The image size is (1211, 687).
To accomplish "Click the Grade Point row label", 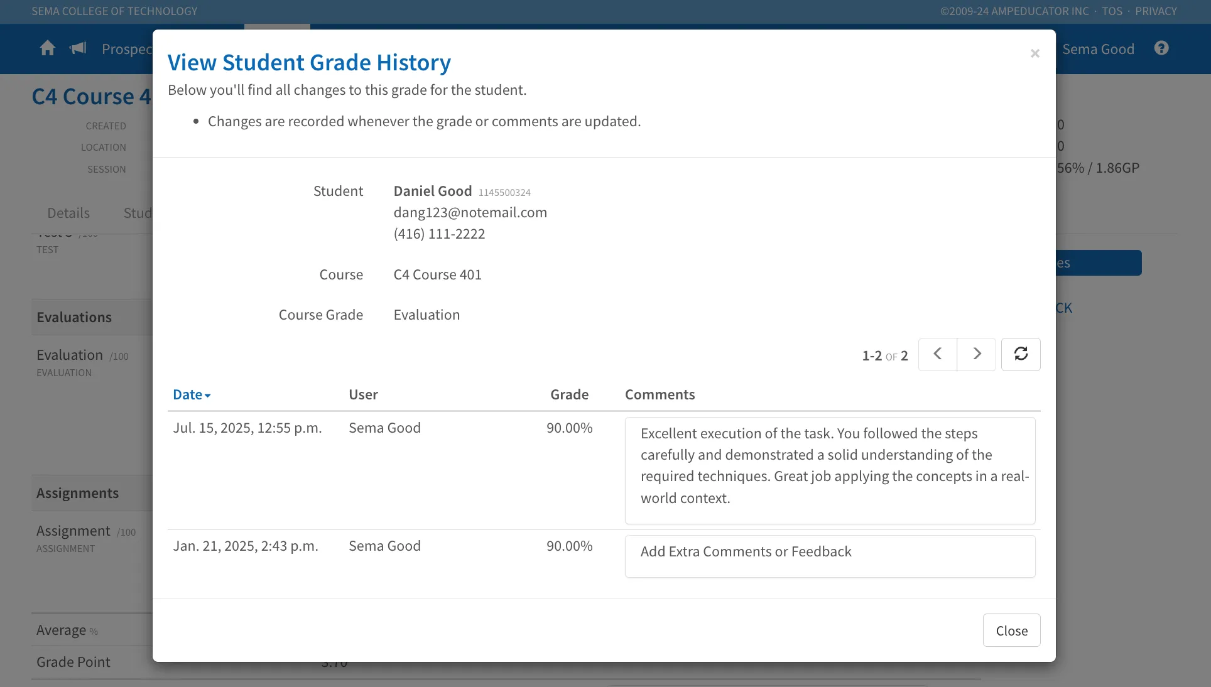I will (x=73, y=662).
